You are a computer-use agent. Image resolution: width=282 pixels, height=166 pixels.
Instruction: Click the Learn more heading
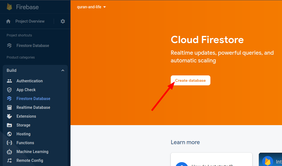pos(185,142)
